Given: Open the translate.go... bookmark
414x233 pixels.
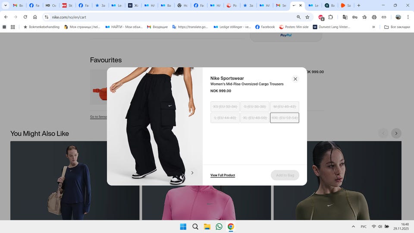Looking at the screenshot, I should click(x=190, y=27).
